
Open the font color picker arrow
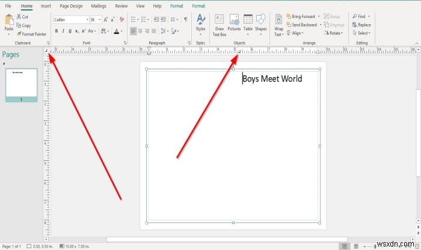(121, 31)
